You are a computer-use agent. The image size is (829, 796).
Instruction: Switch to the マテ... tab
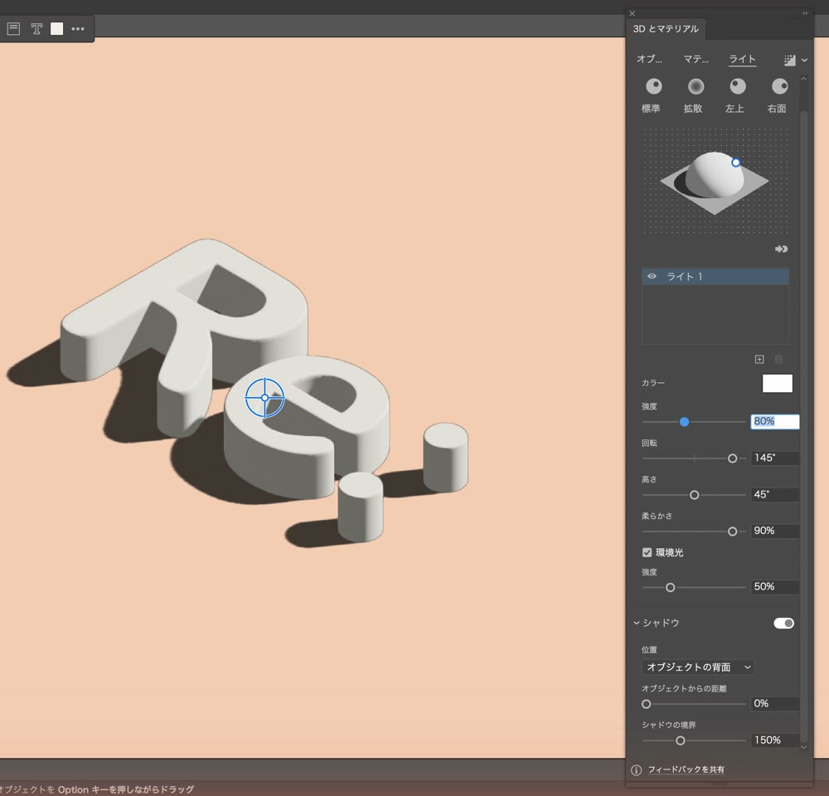point(696,59)
